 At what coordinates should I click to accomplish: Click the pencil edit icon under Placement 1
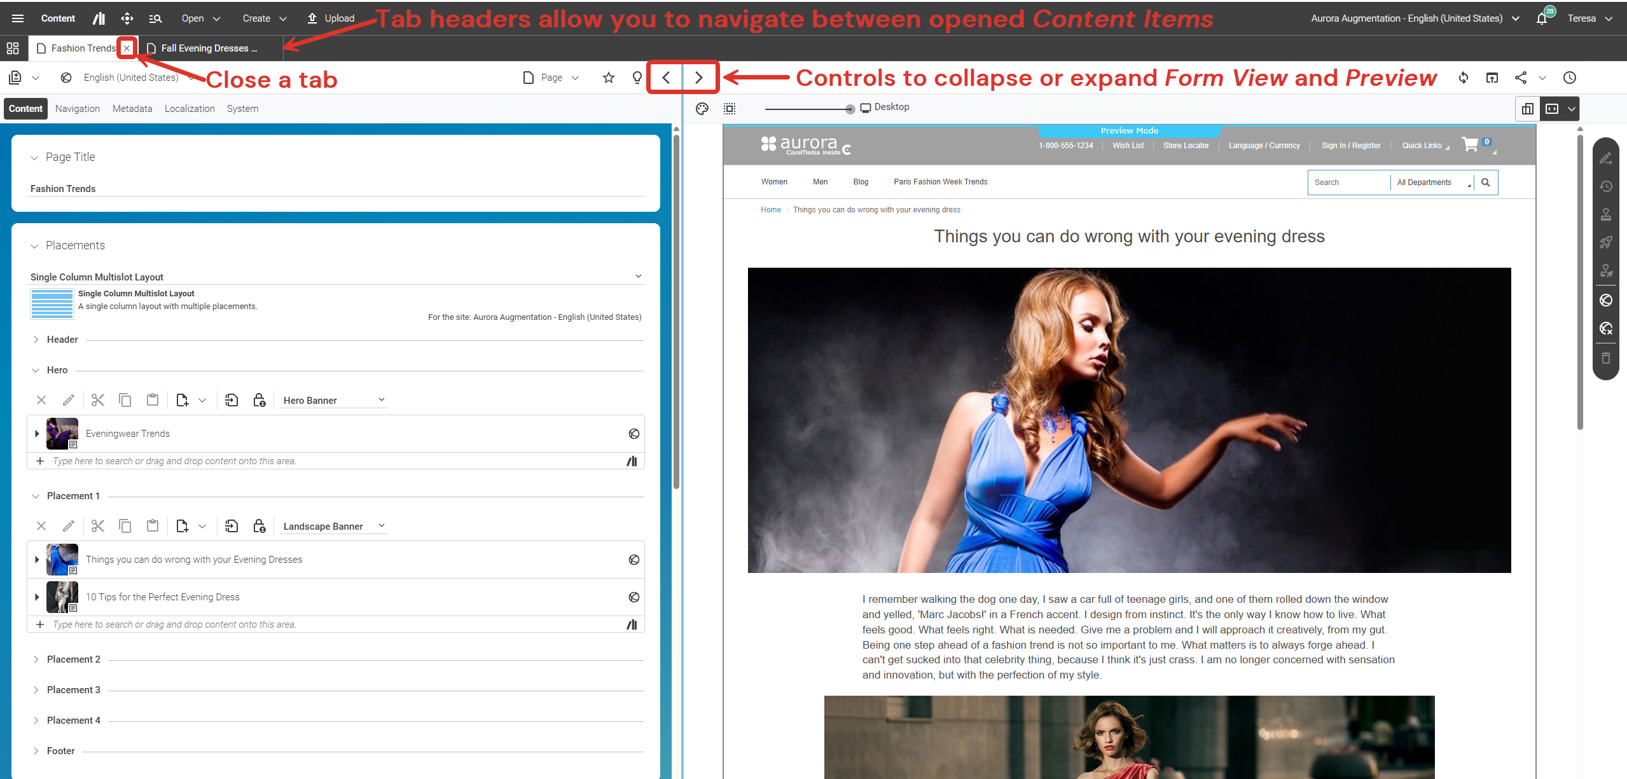68,526
